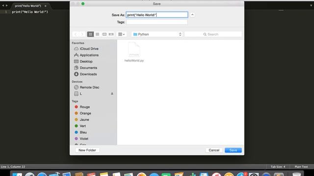The height and width of the screenshot is (176, 314).
Task: Click the Save As filename field
Action: tap(157, 15)
